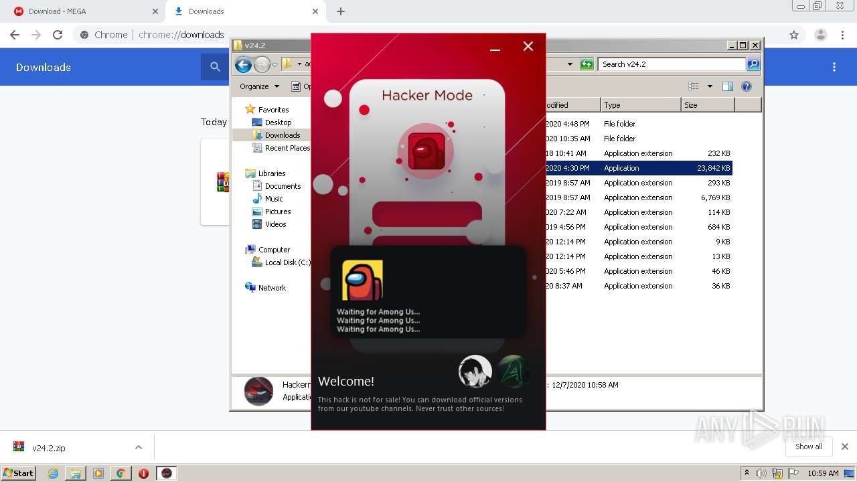
Task: Show hidden system tray icons
Action: (x=747, y=473)
